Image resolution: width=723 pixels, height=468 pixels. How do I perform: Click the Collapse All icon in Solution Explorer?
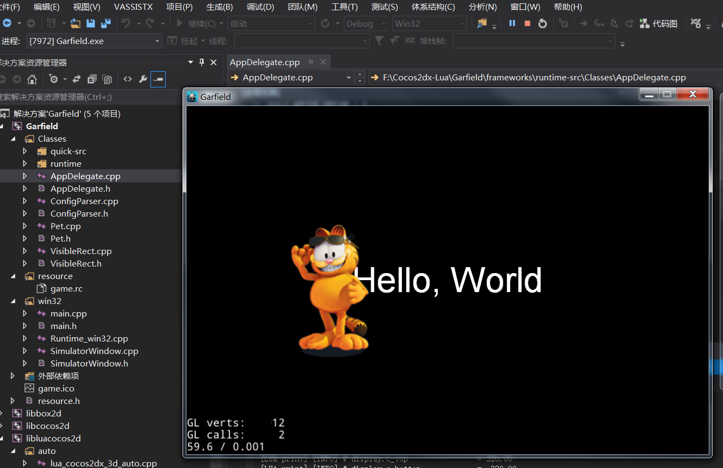point(92,79)
